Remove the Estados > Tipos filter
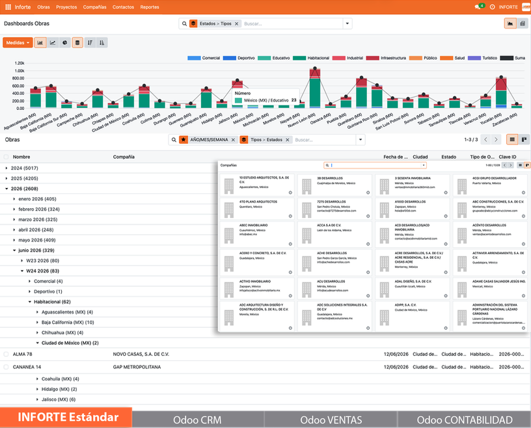531x428 pixels. (237, 23)
